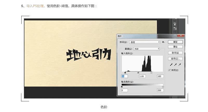Click the input midtone gray slider handle
Viewport: 208px width, 112px height.
click(x=138, y=73)
